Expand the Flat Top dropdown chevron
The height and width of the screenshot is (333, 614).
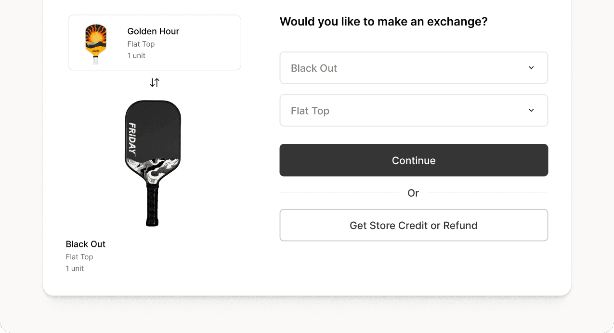pyautogui.click(x=531, y=110)
